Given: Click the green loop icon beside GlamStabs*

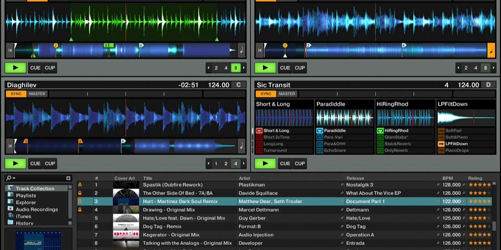Looking at the screenshot, I should pos(380,137).
